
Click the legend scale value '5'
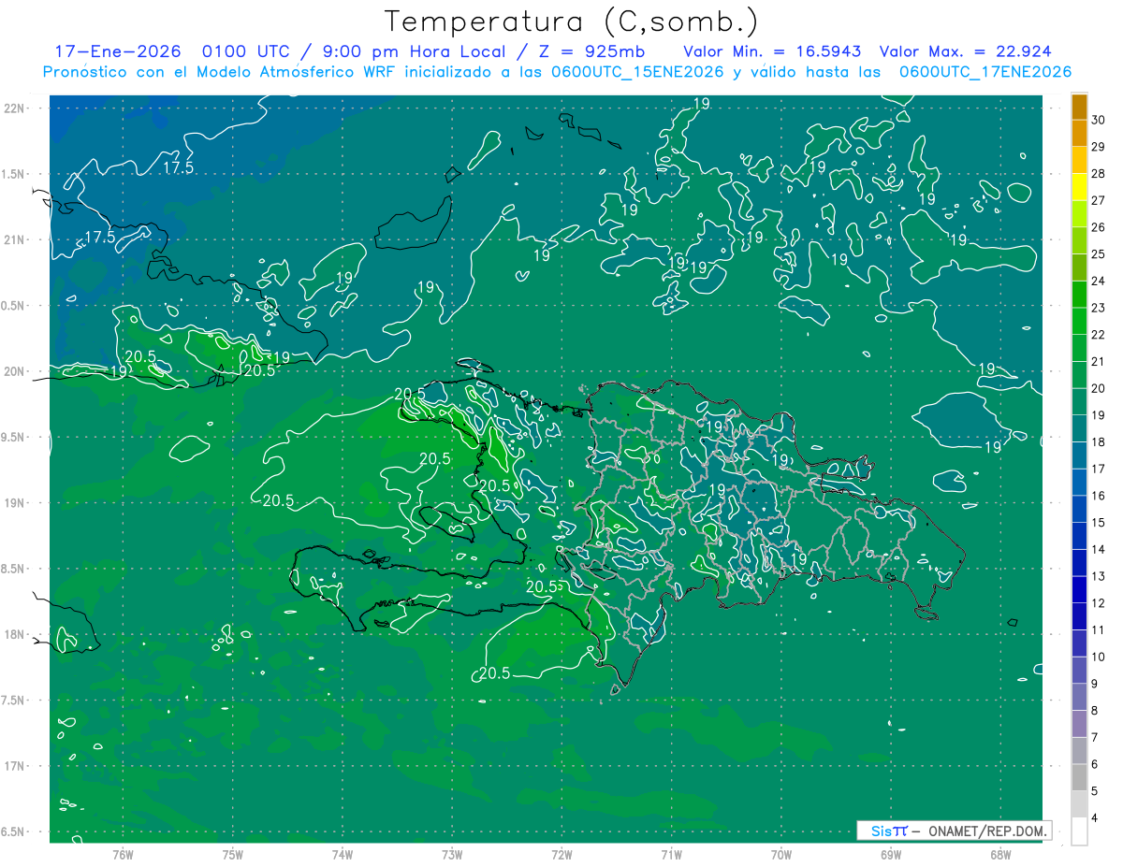(x=1096, y=792)
